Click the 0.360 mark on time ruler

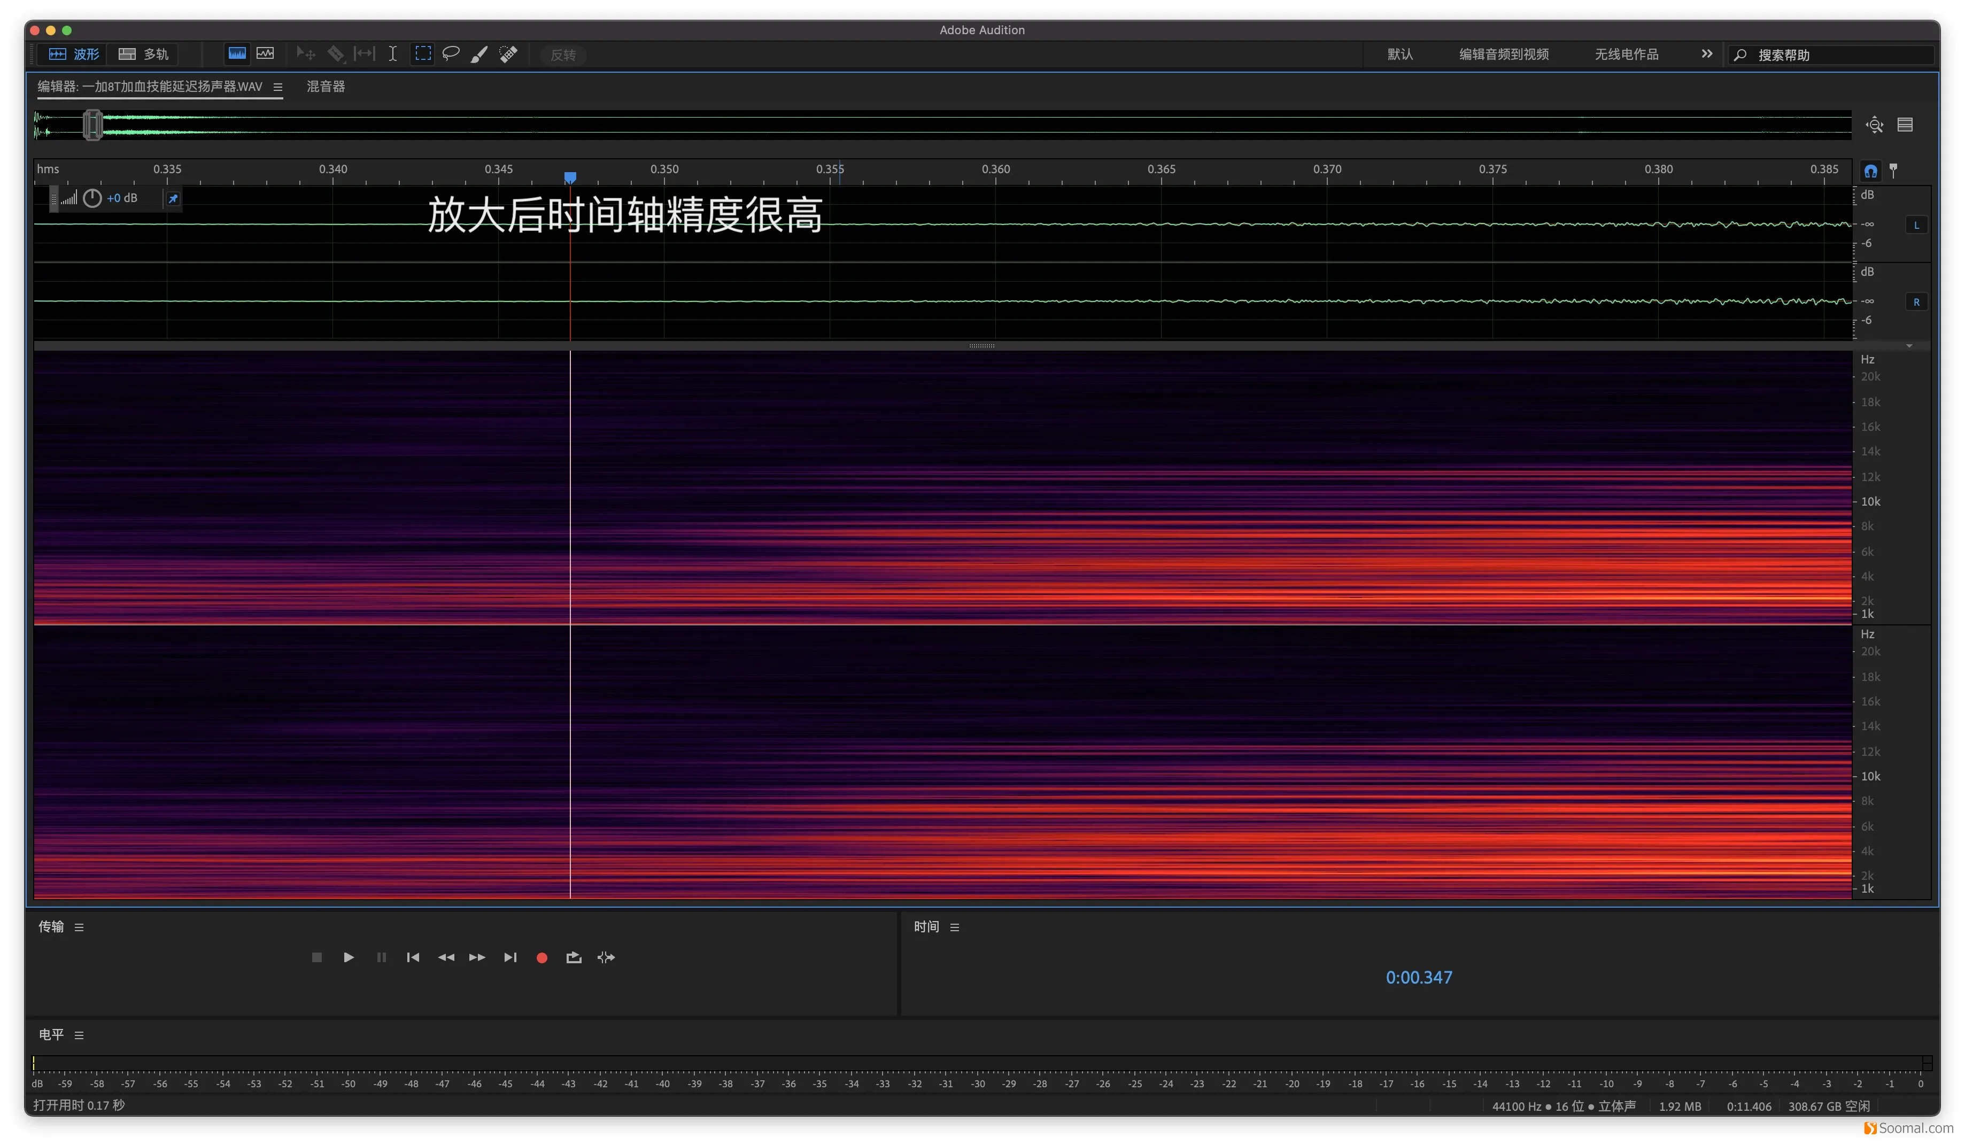[996, 168]
